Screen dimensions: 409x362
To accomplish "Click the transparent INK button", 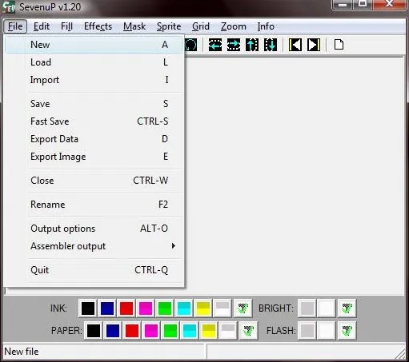I will click(243, 308).
